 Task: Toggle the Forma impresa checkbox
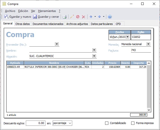pos(133,123)
